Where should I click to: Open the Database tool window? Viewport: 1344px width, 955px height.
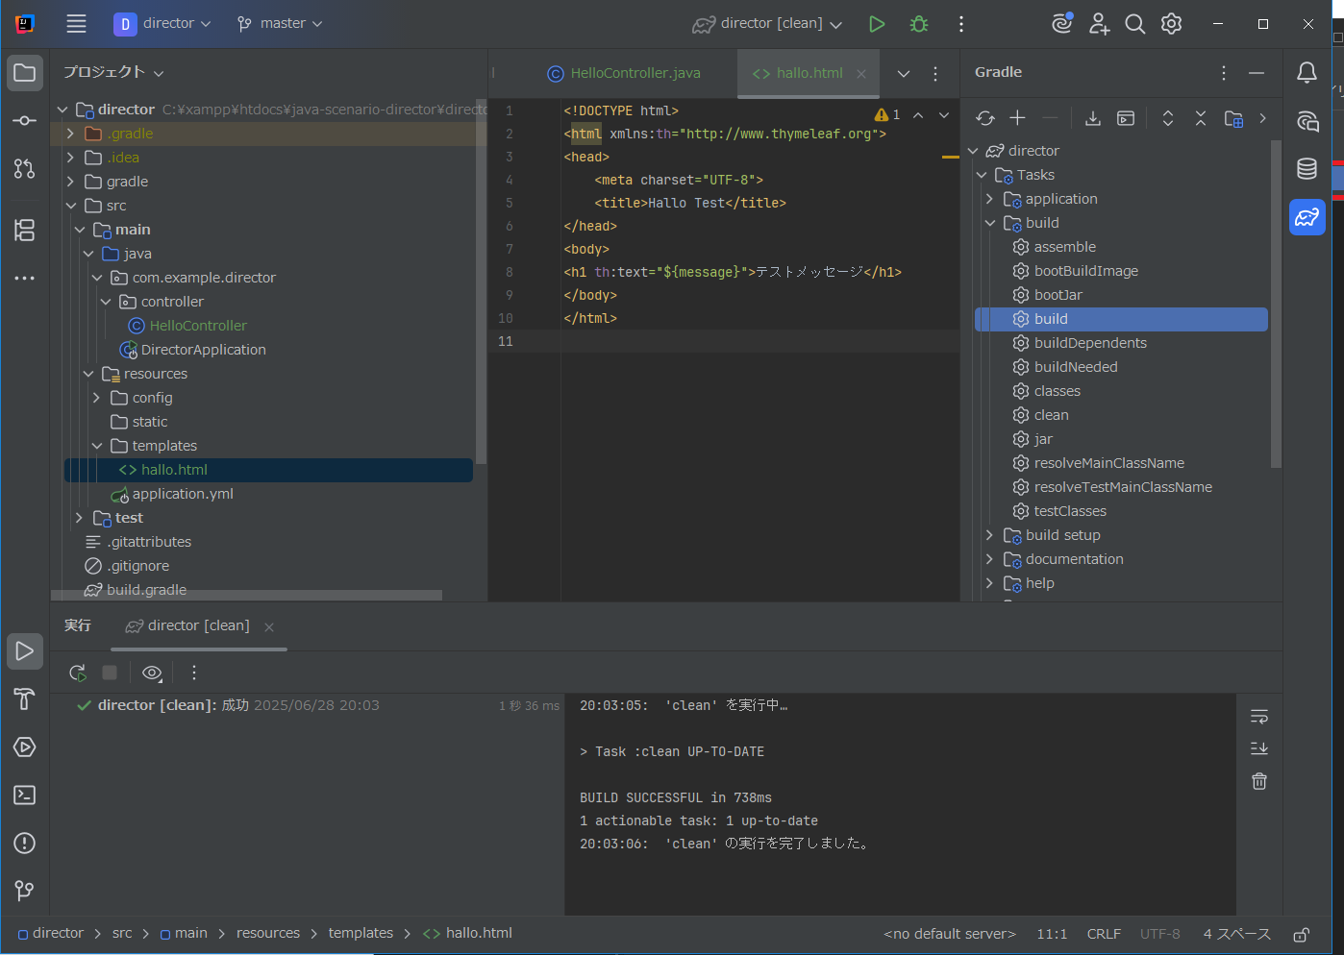point(1307,169)
